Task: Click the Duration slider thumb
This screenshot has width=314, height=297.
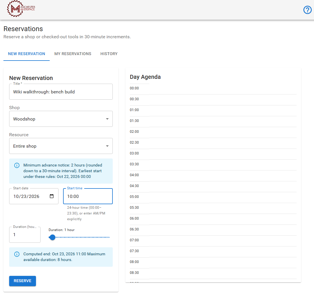Action: pos(53,237)
